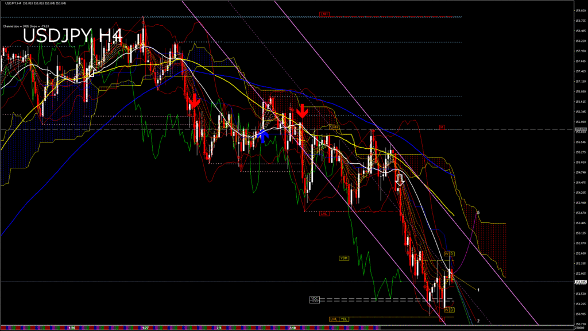Click the 2/10 date on time axis
The width and height of the screenshot is (588, 331).
click(x=292, y=328)
